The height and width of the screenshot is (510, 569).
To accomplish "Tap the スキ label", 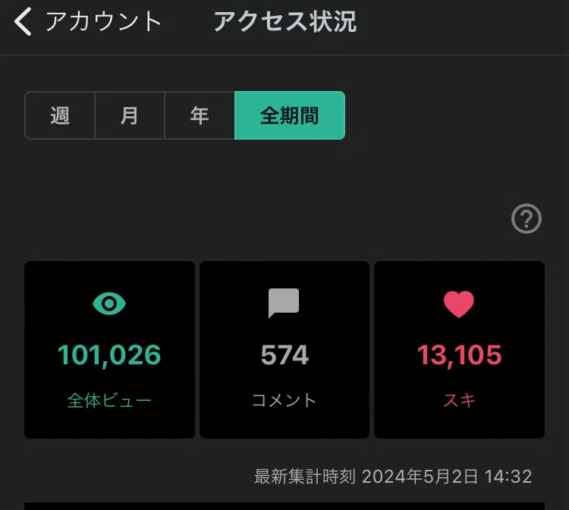I will tap(460, 401).
